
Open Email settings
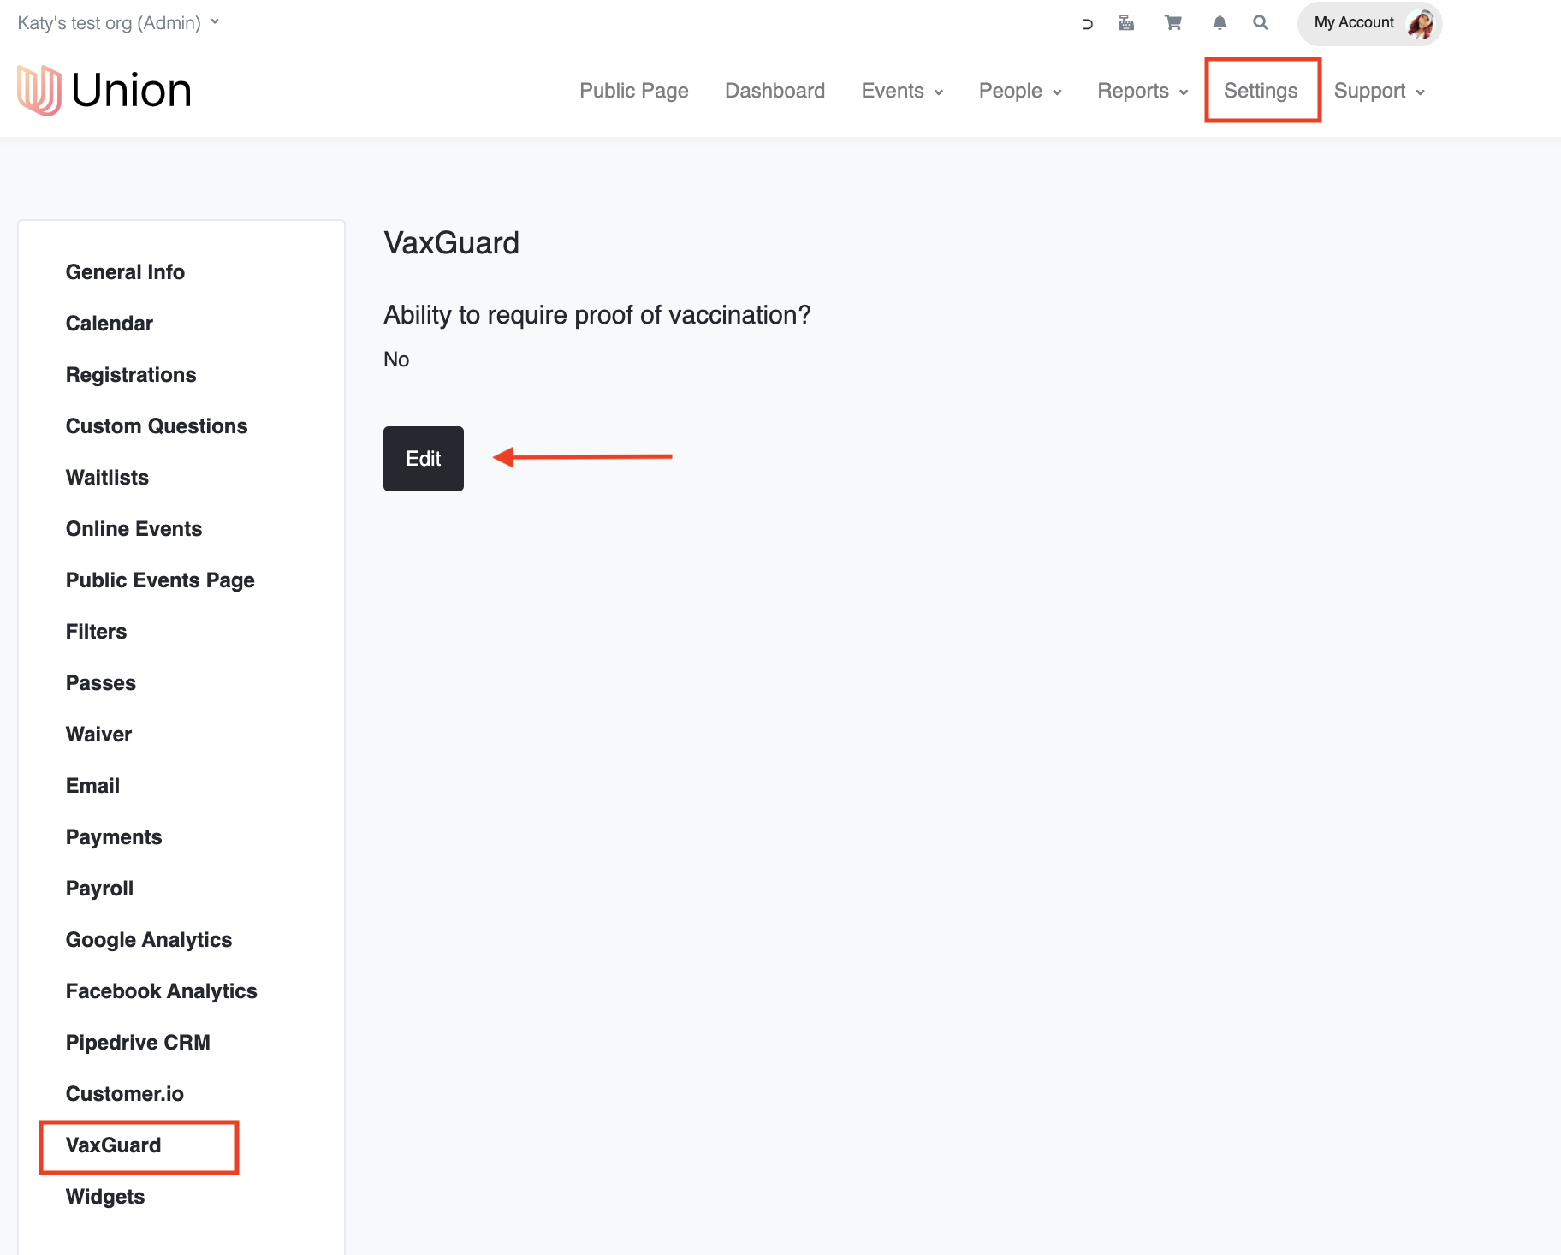tap(92, 786)
